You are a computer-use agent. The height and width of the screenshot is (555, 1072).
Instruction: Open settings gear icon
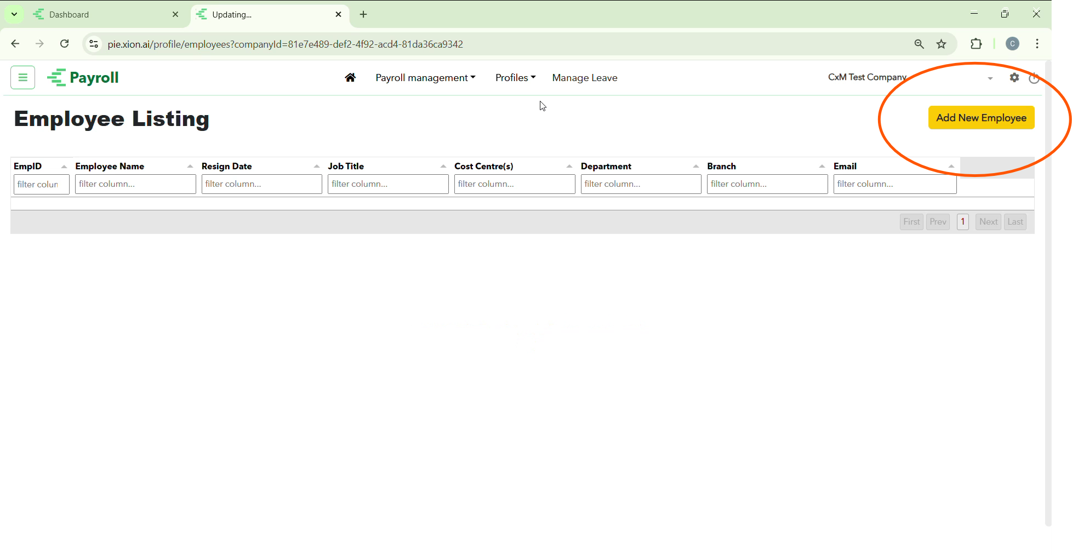click(x=1014, y=78)
